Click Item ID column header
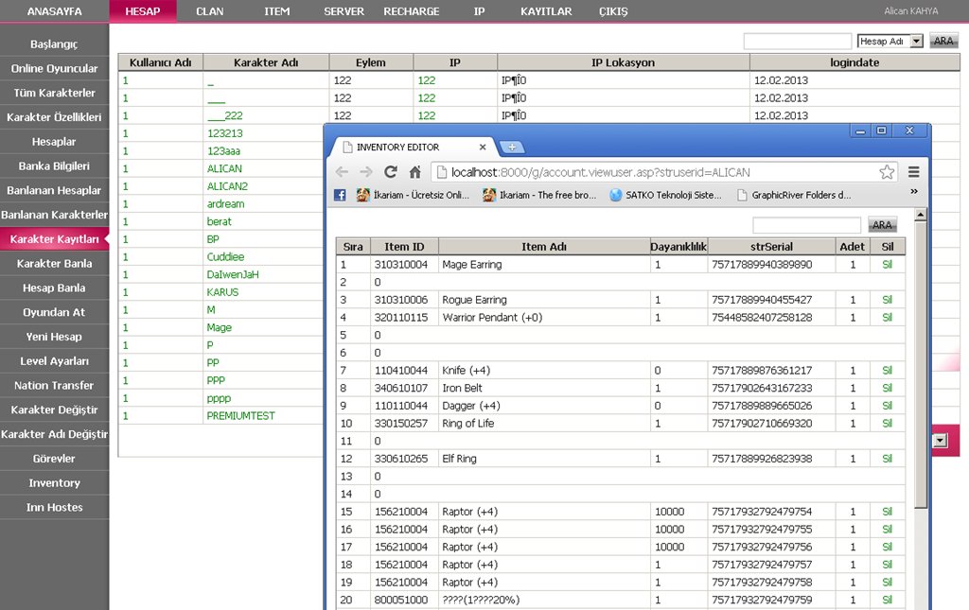 pyautogui.click(x=405, y=246)
